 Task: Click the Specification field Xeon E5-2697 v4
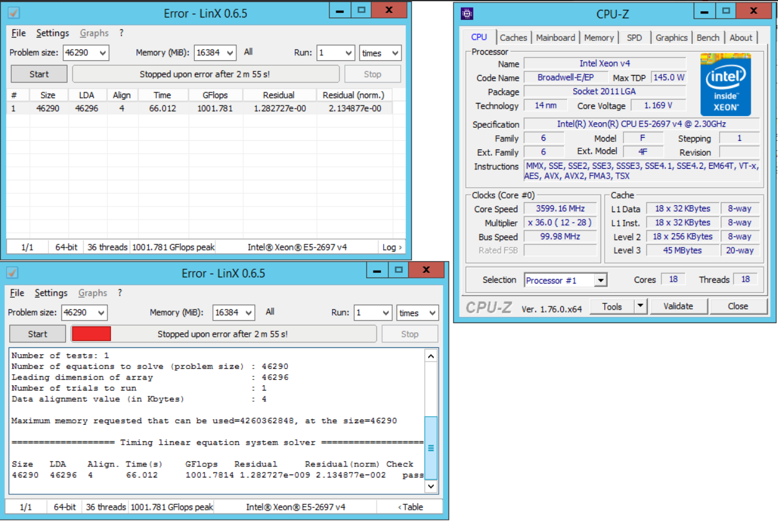tap(642, 124)
